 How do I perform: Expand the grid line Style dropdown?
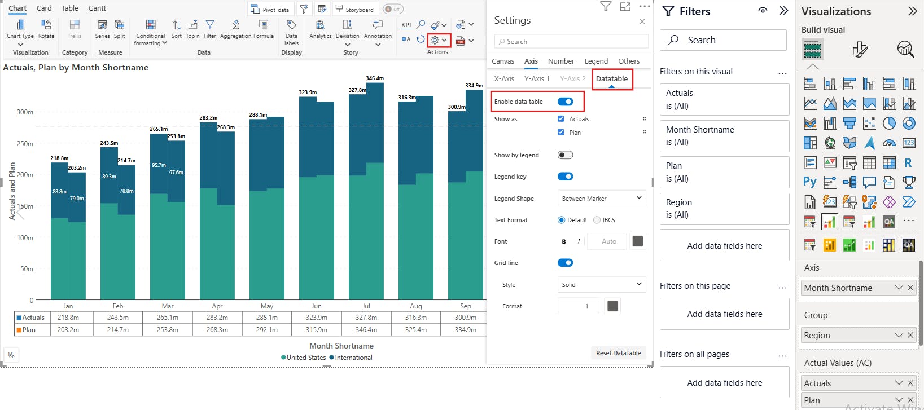(601, 285)
